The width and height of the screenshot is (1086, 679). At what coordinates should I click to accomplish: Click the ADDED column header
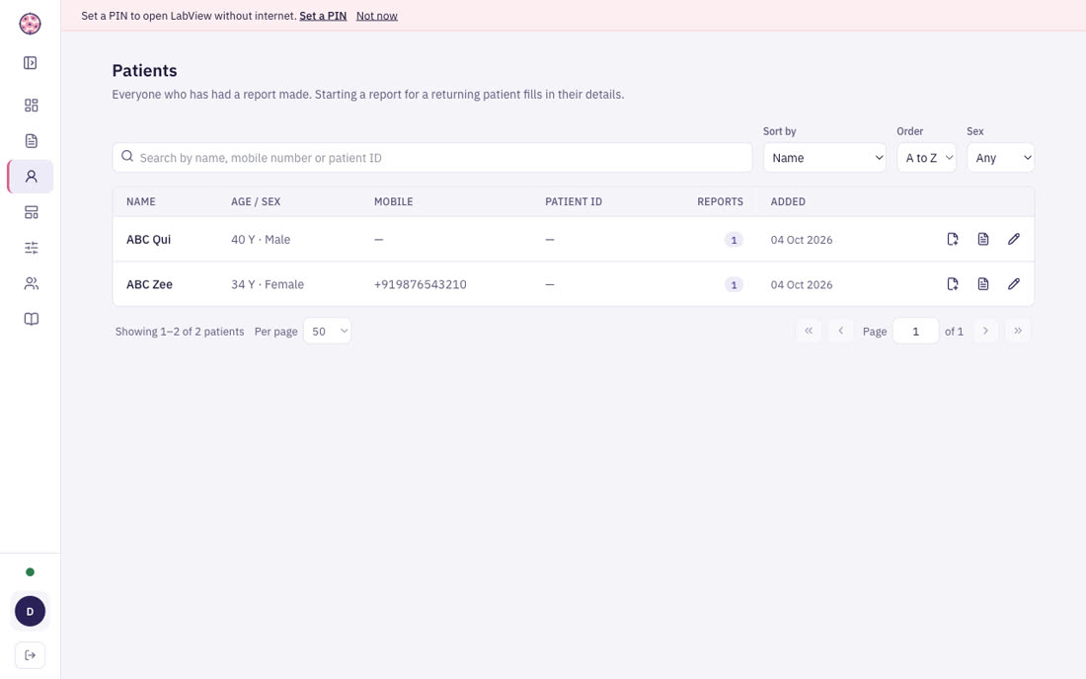pyautogui.click(x=788, y=201)
